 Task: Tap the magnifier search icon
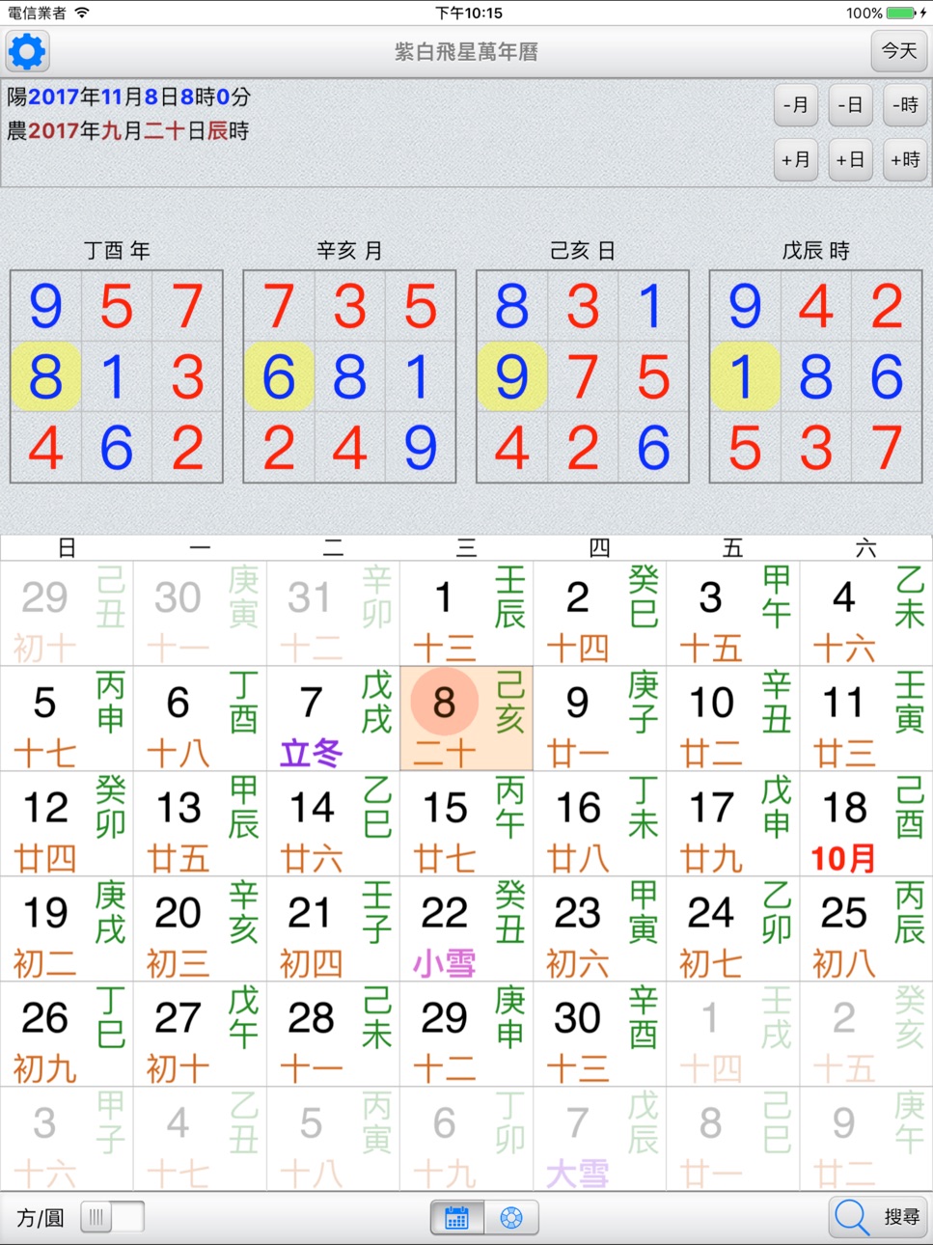click(x=852, y=1217)
